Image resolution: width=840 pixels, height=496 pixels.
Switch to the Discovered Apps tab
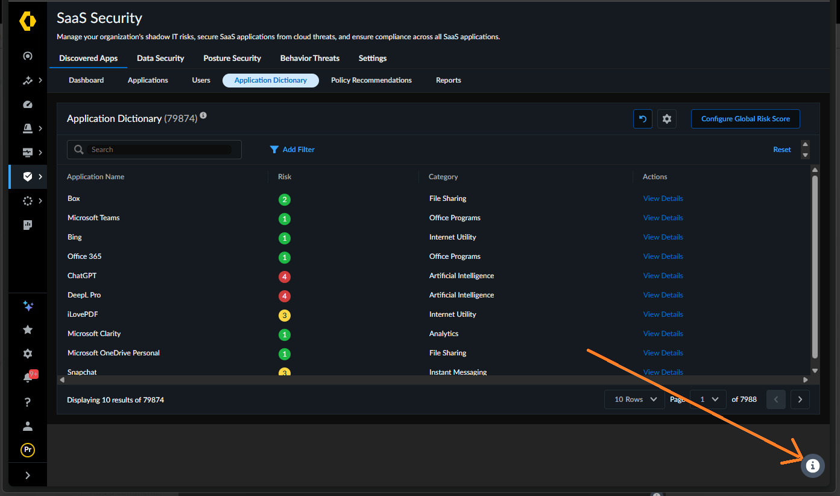coord(88,59)
